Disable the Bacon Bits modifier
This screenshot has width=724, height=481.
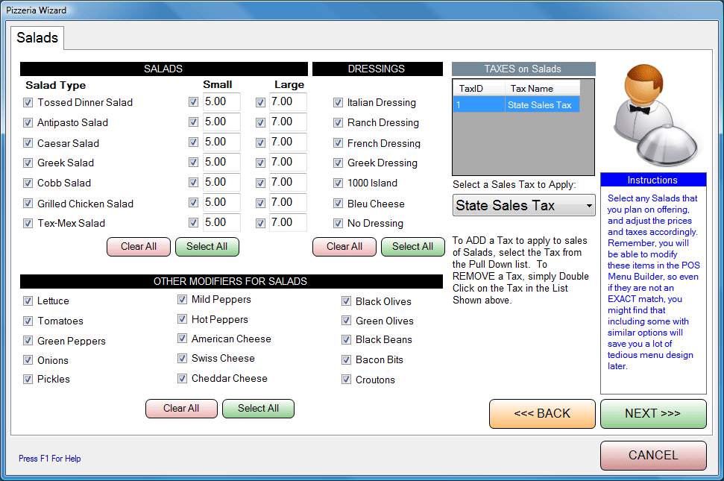(x=346, y=360)
